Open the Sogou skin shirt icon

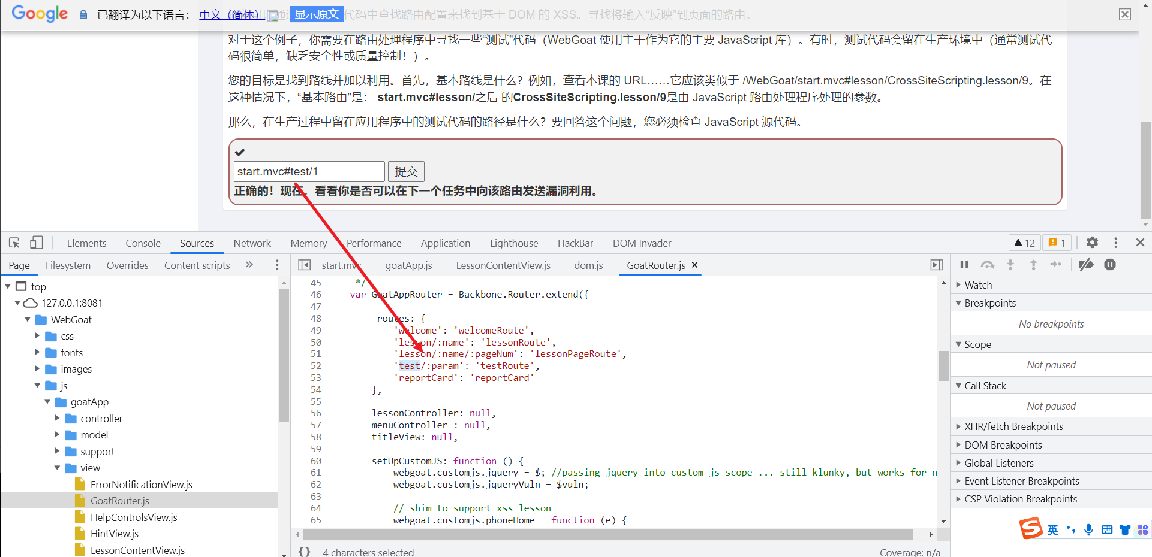pyautogui.click(x=1125, y=529)
